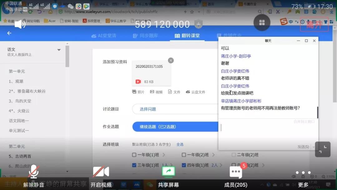This screenshot has width=337, height=190.
Task: Click the sidebar vertical scrollbar thumb
Action: tap(67, 56)
